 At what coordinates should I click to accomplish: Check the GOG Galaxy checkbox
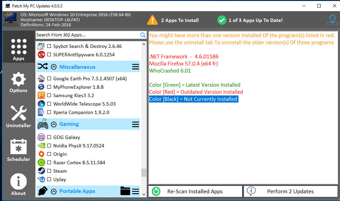point(49,137)
